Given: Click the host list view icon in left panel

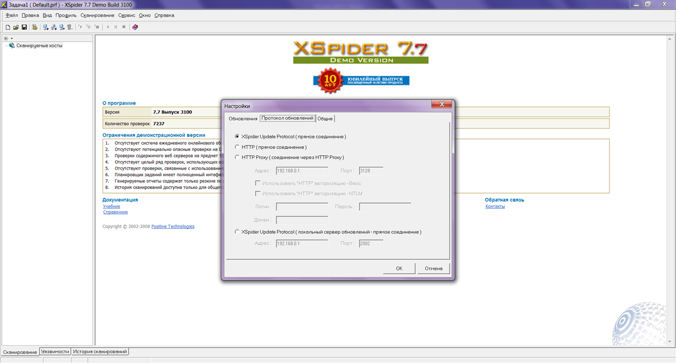Looking at the screenshot, I should 6,38.
